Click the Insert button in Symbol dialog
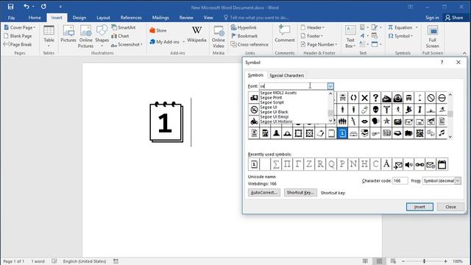Screen dimensions: 471x265 pyautogui.click(x=419, y=207)
